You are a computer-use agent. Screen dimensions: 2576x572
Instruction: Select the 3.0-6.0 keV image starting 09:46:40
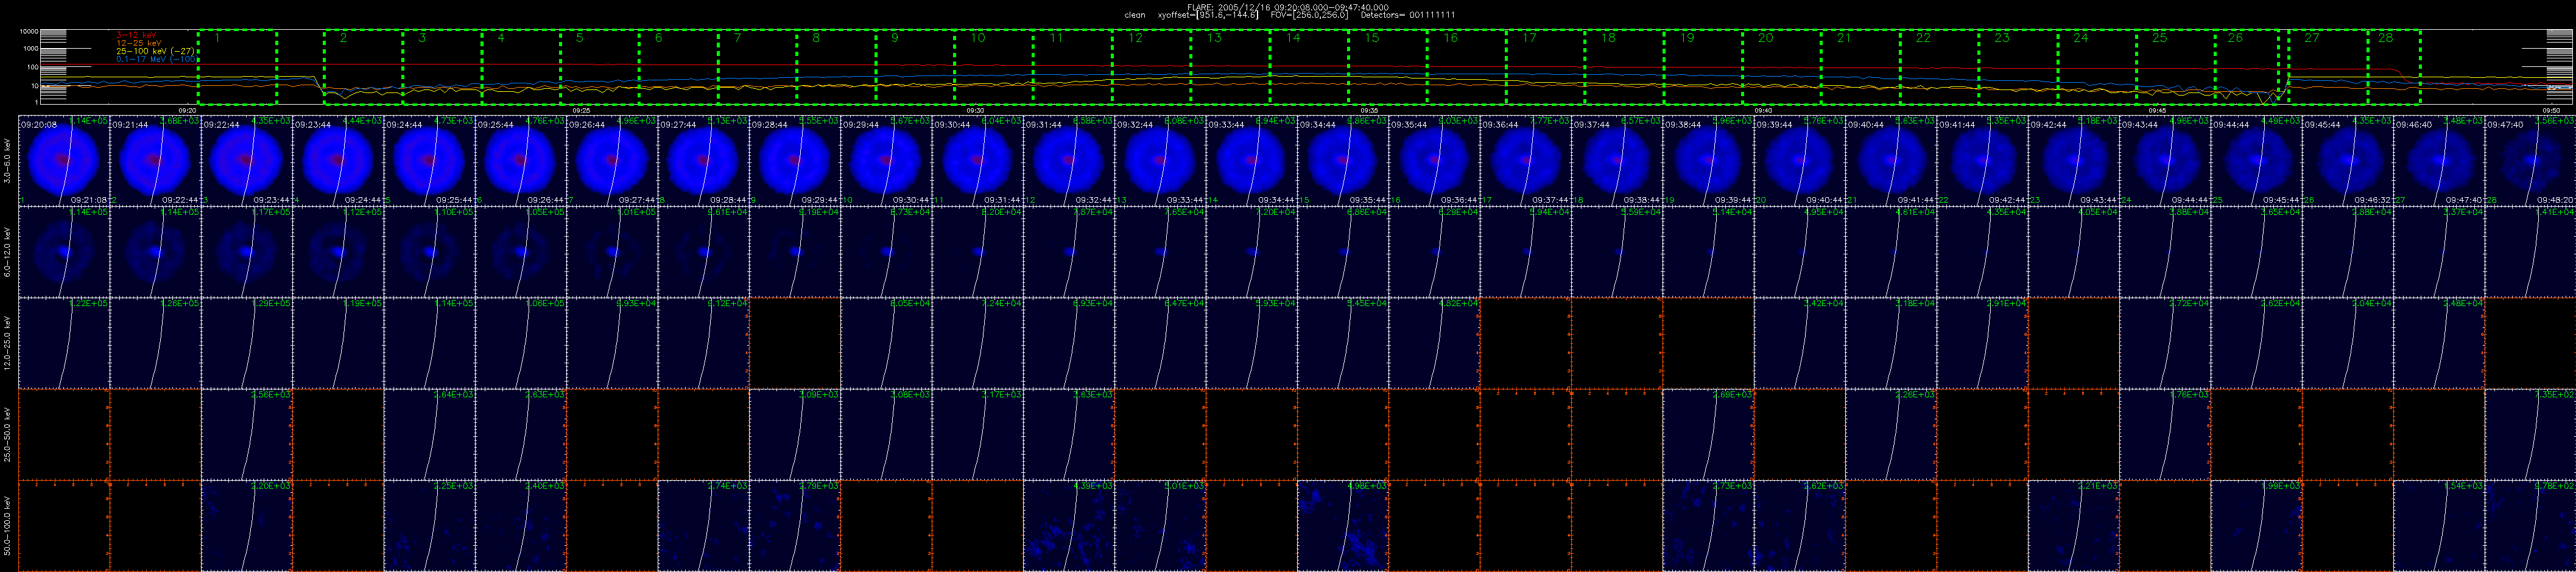tap(2439, 161)
